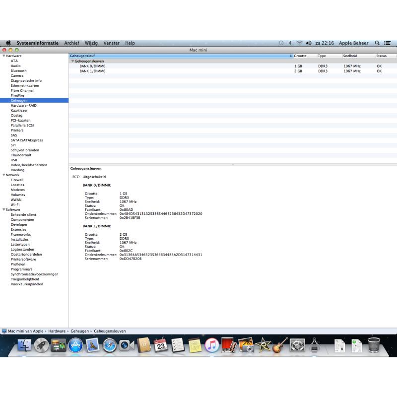
Task: Click the za 22:16 clock
Action: [x=325, y=43]
